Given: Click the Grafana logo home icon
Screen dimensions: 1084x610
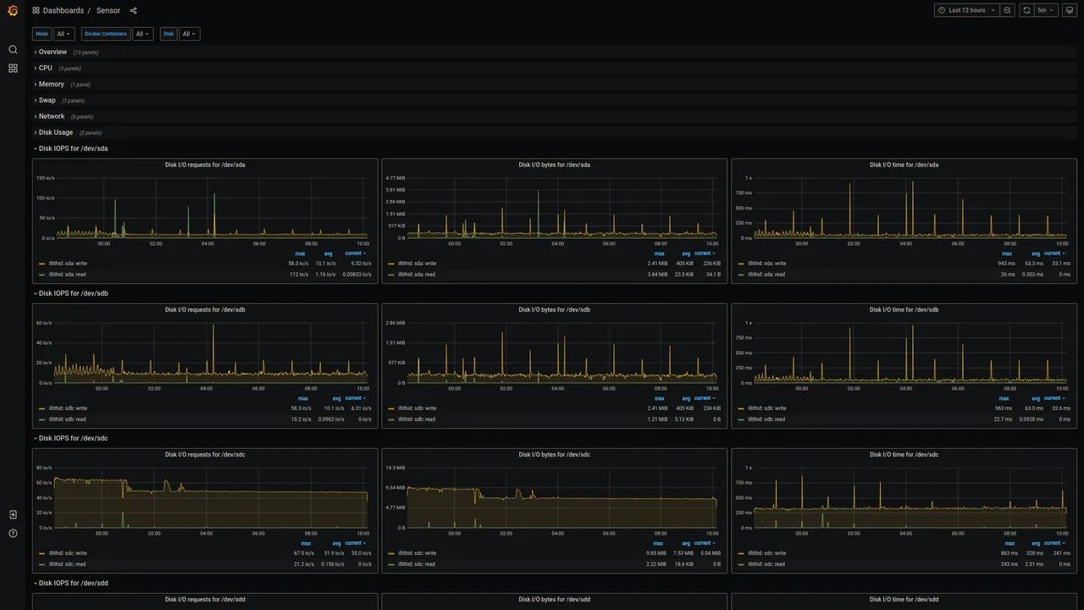Looking at the screenshot, I should click(x=13, y=10).
